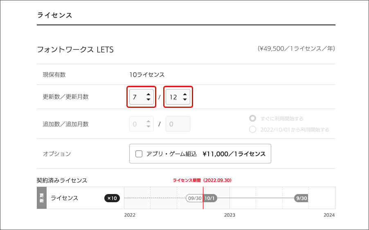This screenshot has height=230, width=369.
Task: Click the down arrow on renewal count stepper
Action: (148, 100)
